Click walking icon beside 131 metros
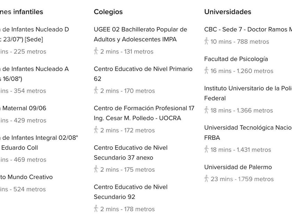 (96, 51)
